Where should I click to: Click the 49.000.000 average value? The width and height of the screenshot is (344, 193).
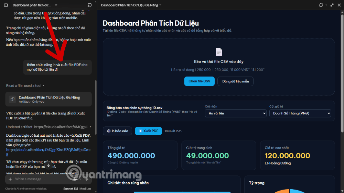click(x=207, y=156)
